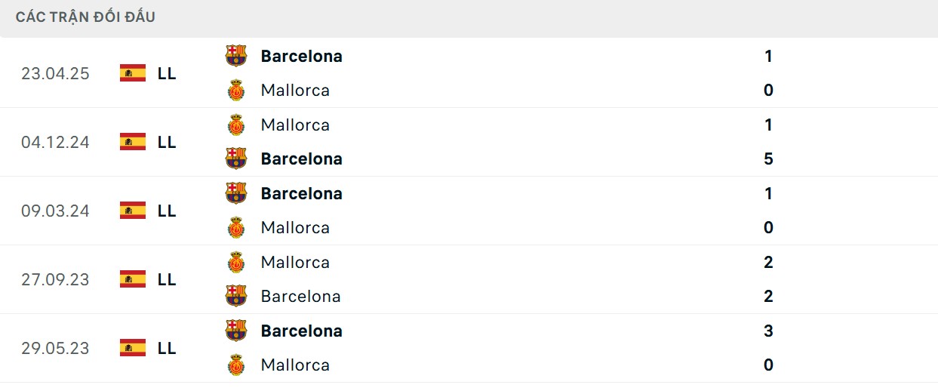The image size is (938, 391).
Task: Open Mallorca team link in 29.05.23 match
Action: tap(295, 365)
